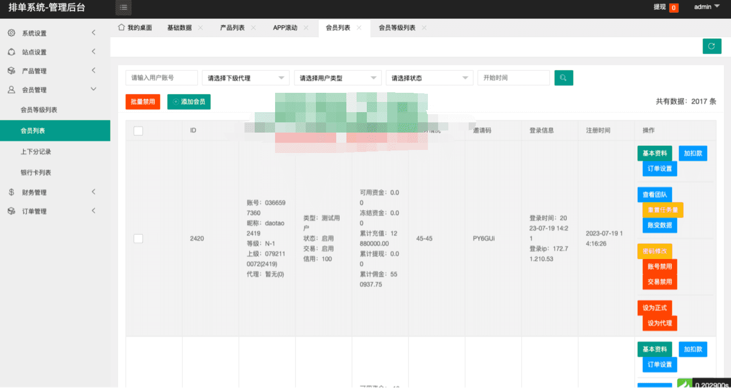Click the 我的桌面 home icon
Viewport: 731px width, 388px height.
coord(121,28)
